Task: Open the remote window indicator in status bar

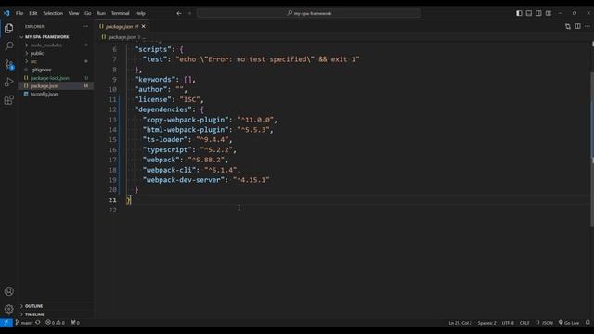Action: (6, 323)
